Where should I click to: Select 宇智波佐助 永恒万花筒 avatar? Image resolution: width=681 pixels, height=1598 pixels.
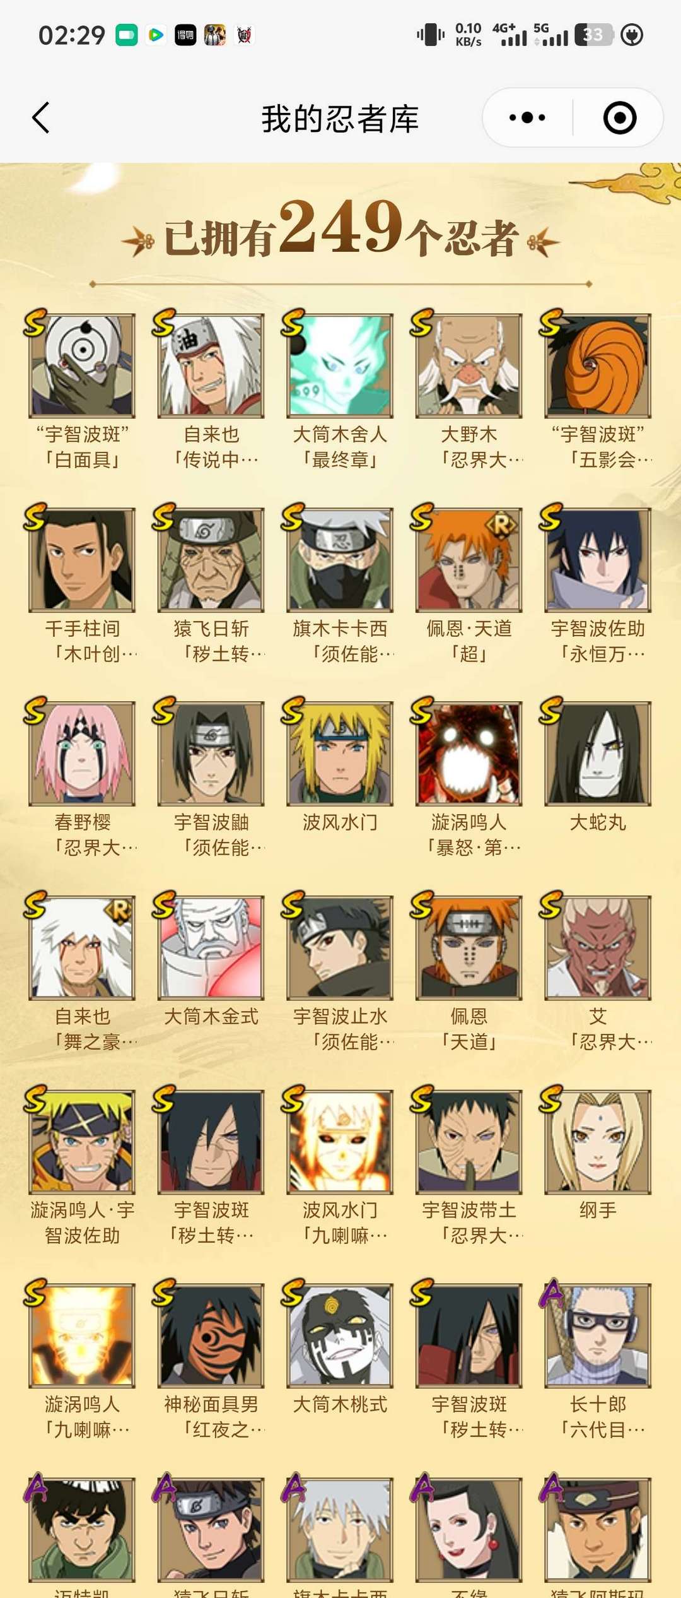pos(598,560)
